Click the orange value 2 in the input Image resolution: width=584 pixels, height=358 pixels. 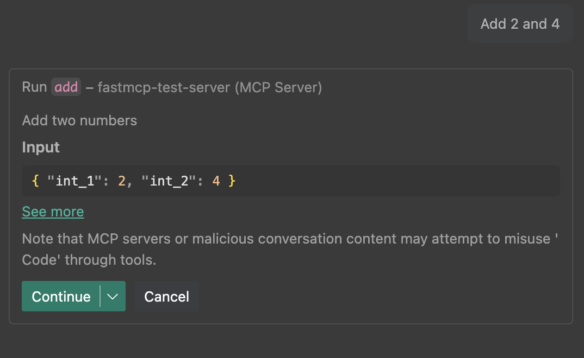(x=122, y=181)
